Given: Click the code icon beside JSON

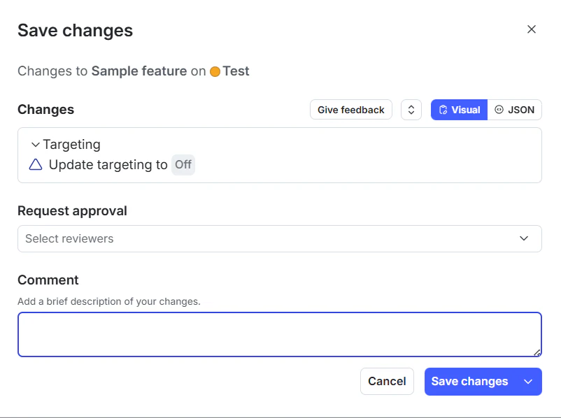Looking at the screenshot, I should point(499,110).
